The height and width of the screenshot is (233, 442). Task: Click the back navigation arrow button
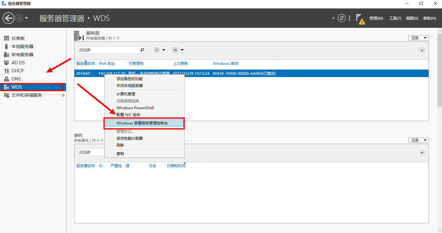(x=8, y=18)
